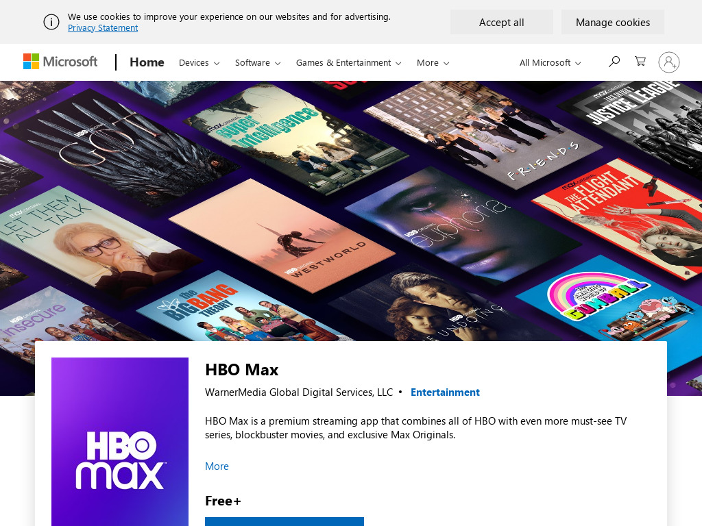Expand the More navigation dropdown

point(433,62)
